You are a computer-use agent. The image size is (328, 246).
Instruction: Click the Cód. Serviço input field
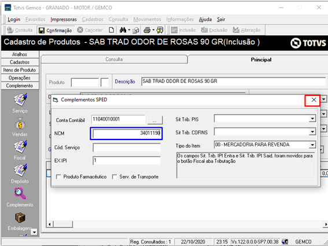127,148
